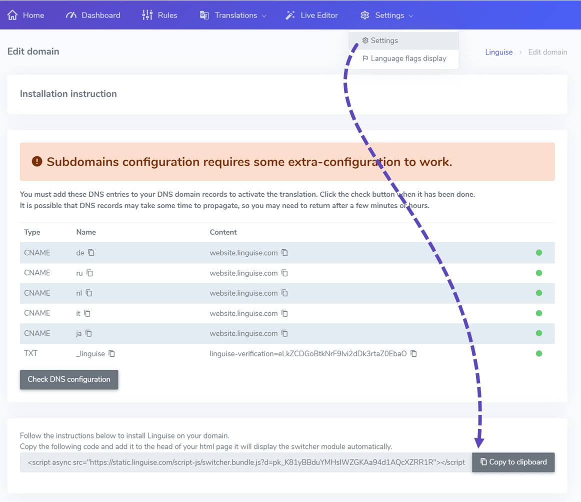
Task: Copy the linguise-verification TXT content value
Action: coord(413,354)
